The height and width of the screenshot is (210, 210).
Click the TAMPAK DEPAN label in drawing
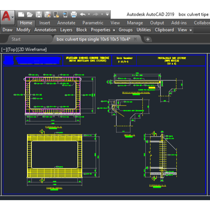54,188
